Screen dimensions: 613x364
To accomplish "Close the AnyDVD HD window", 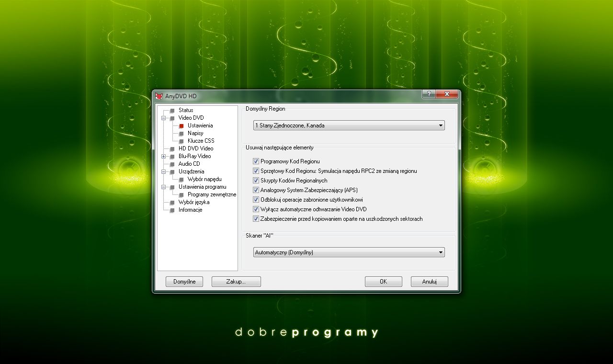I will click(447, 94).
